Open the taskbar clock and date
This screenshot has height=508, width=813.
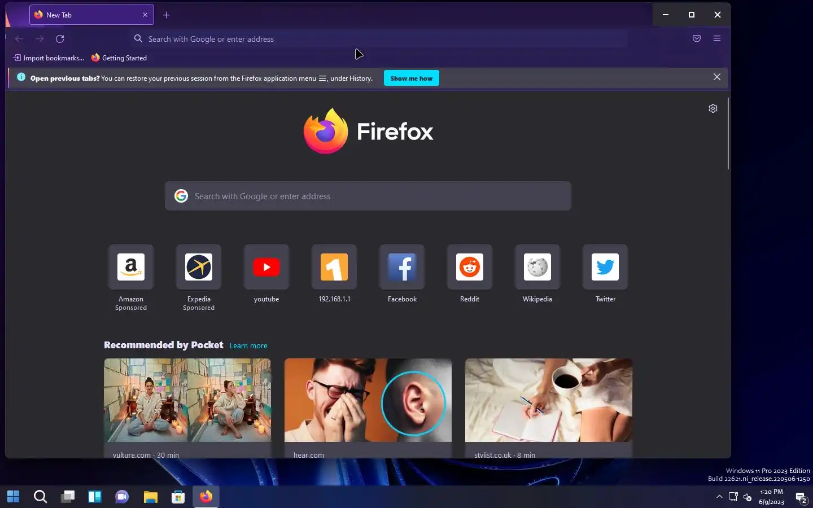771,497
